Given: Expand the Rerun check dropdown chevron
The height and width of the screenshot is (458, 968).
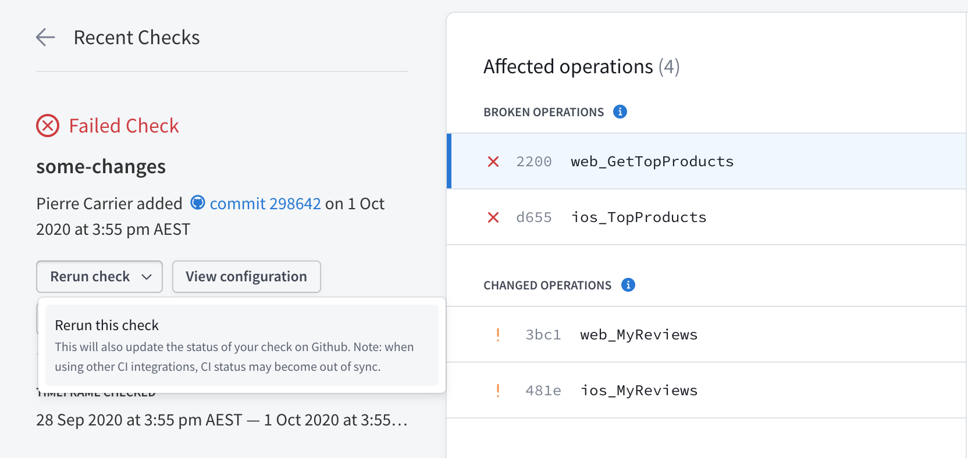Looking at the screenshot, I should (x=147, y=277).
